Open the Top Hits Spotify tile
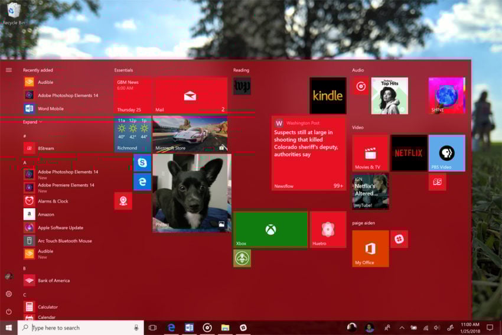Screen dimensions: 502x335 pos(390,96)
